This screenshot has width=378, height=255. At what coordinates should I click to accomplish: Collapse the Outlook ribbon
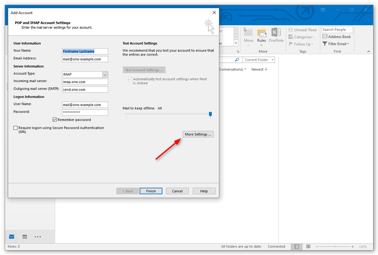369,51
